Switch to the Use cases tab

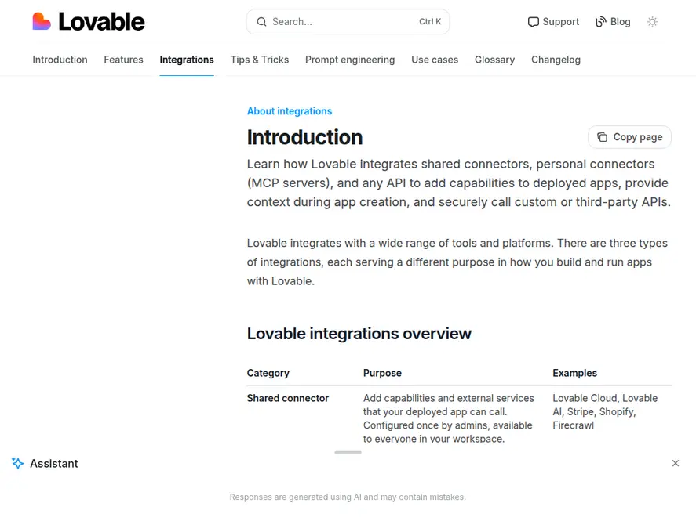(435, 60)
